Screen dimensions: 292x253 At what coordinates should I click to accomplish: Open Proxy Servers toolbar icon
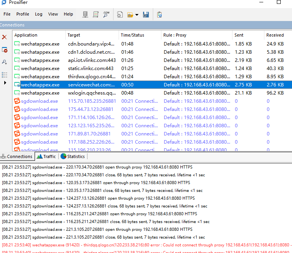pos(85,14)
